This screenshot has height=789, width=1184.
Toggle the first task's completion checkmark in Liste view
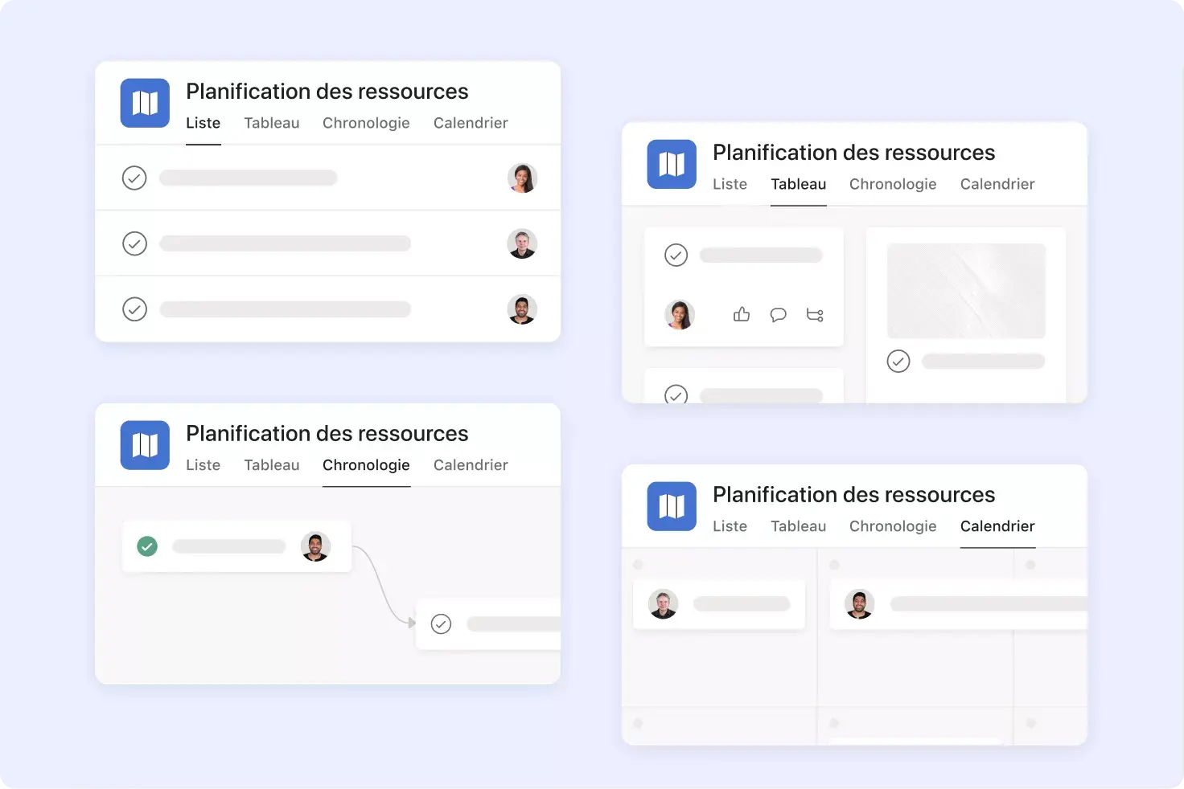[x=134, y=178]
